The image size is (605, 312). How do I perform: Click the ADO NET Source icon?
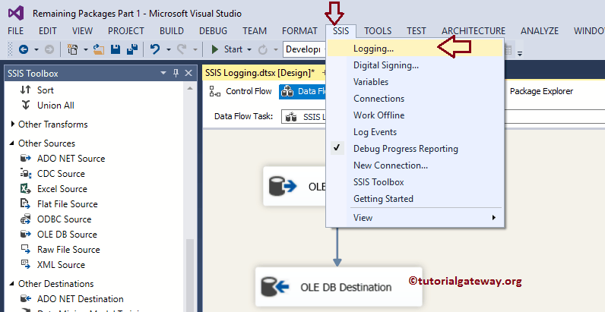(26, 159)
